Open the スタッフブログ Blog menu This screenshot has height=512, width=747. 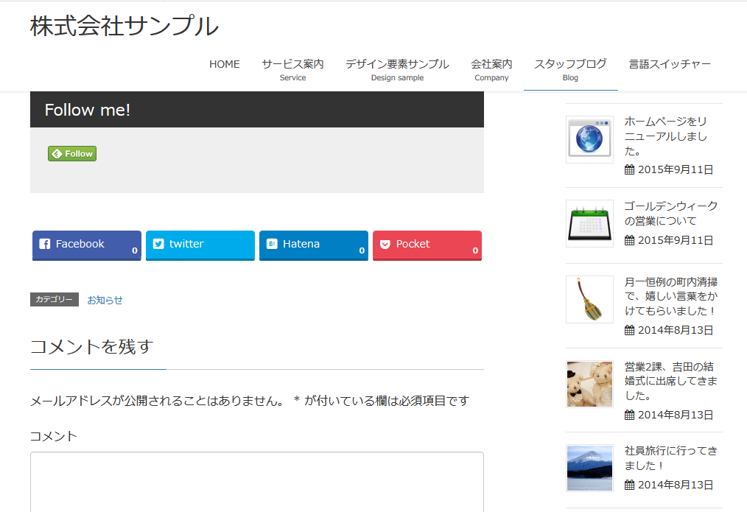[570, 70]
